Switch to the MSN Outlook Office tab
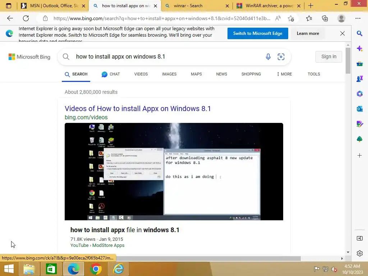Image resolution: width=368 pixels, height=276 pixels. [x=54, y=6]
